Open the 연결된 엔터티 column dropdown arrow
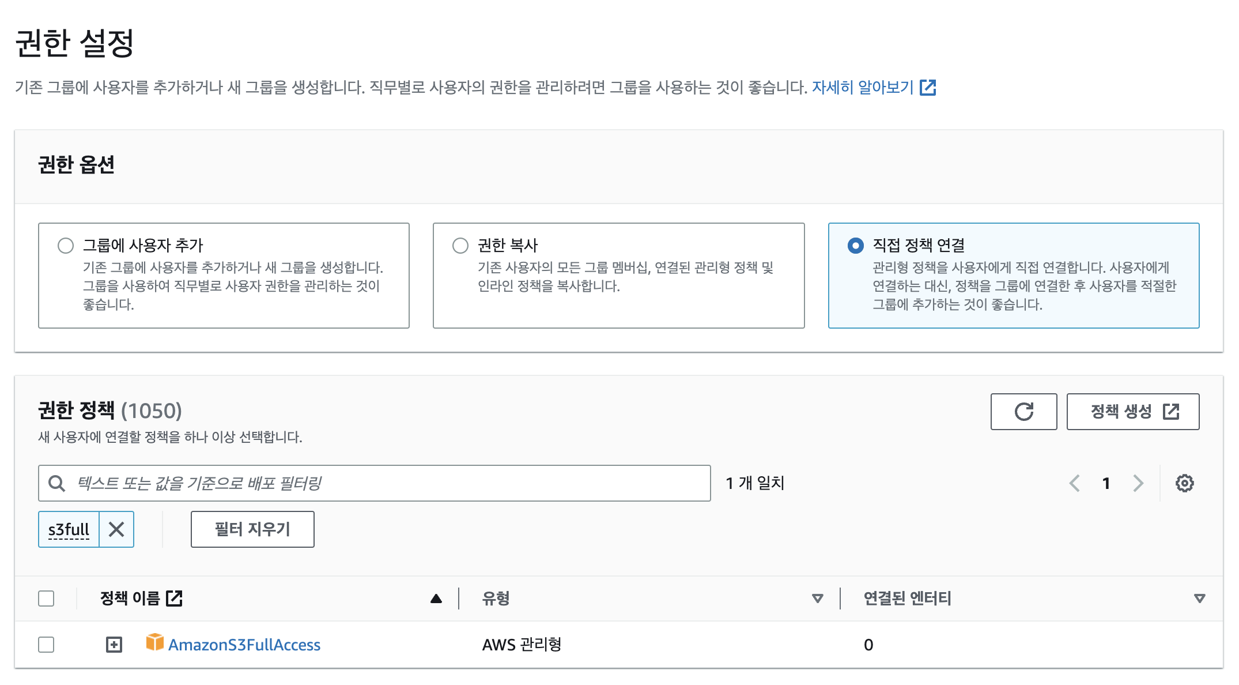Image resolution: width=1239 pixels, height=685 pixels. [1199, 599]
